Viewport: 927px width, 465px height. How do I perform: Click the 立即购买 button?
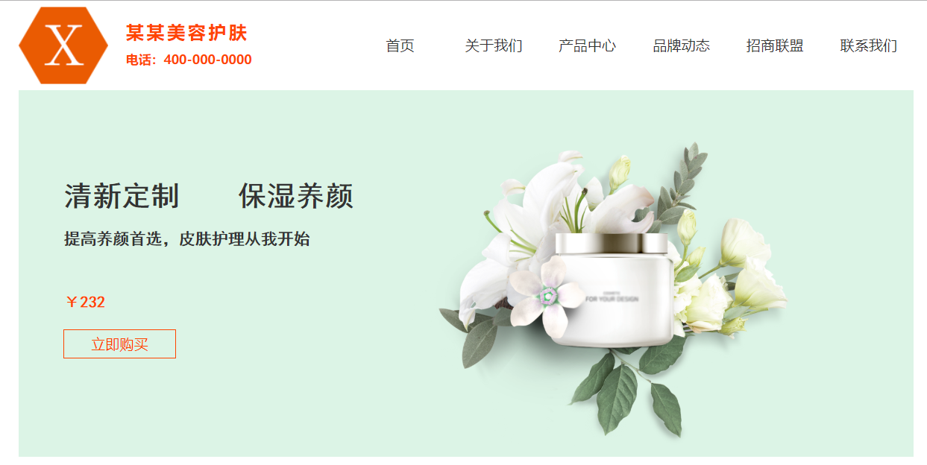(x=119, y=344)
